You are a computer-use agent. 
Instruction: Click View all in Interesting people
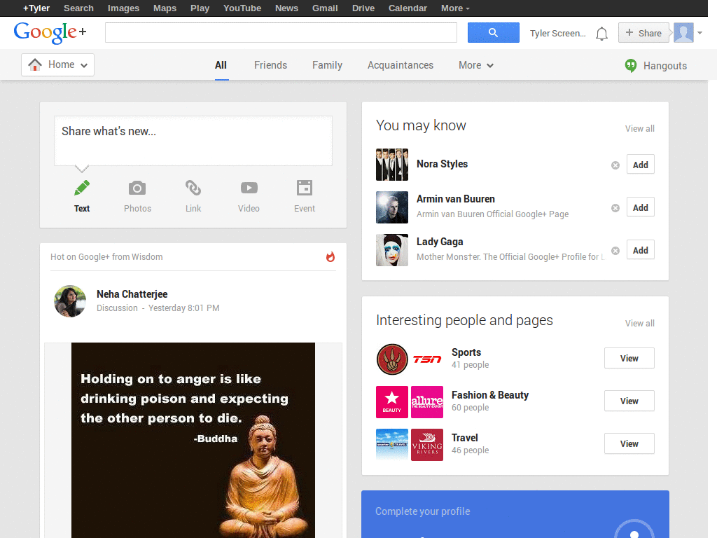pos(640,324)
